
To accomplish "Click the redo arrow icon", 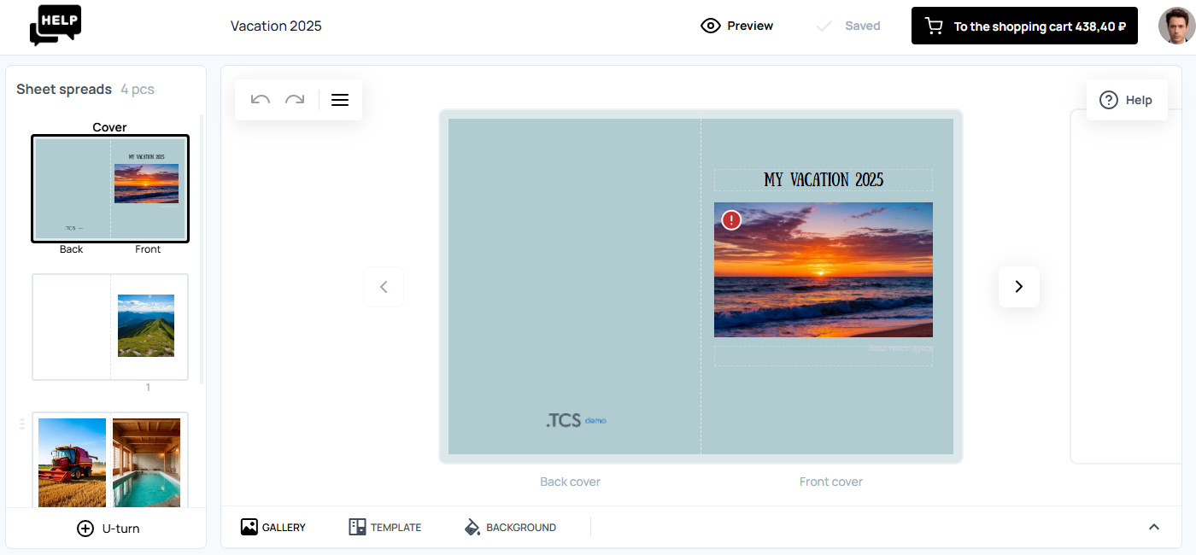I will (x=295, y=100).
